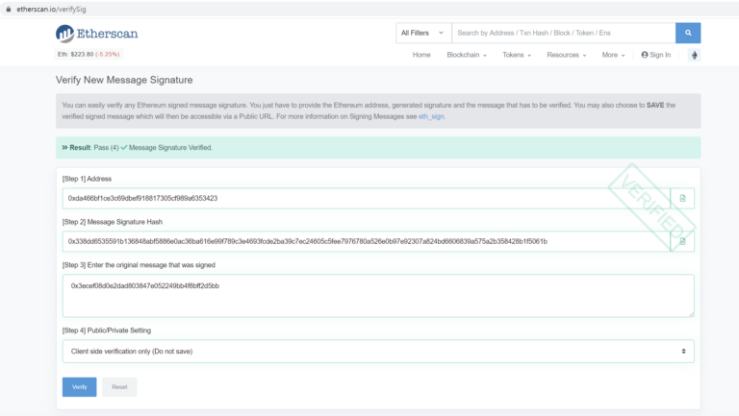The image size is (739, 416).
Task: Go to the Home nav item
Action: click(421, 55)
